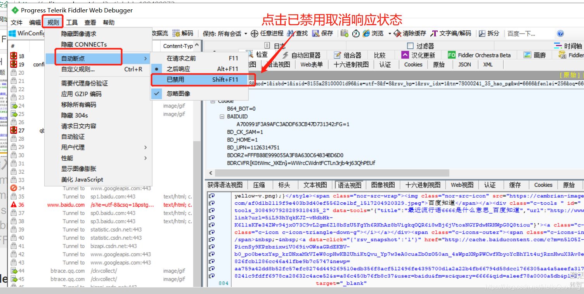Screen dimensions: 584x294
Task: Choose Before Requests (在请求之前) option
Action: (199, 58)
